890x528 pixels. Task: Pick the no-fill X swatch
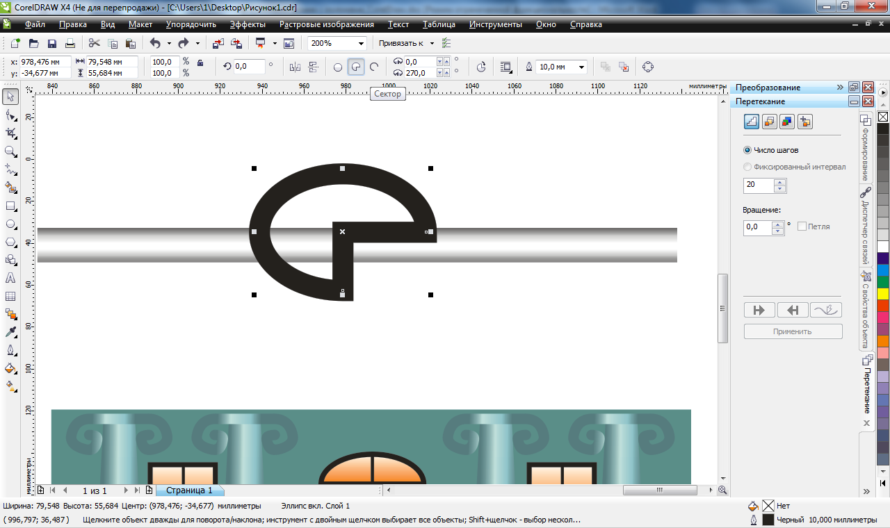tap(883, 117)
